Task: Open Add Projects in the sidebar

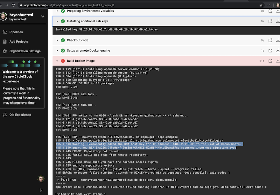Action: (19, 42)
